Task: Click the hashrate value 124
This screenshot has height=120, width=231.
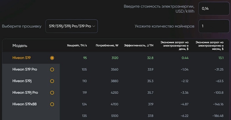Action: (x=84, y=104)
